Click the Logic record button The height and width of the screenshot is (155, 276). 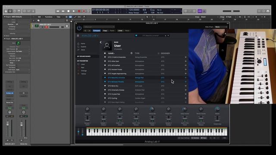click(79, 11)
